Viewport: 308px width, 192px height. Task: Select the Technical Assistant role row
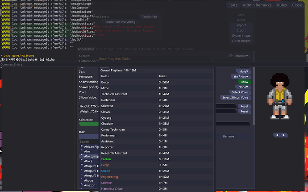click(x=157, y=94)
